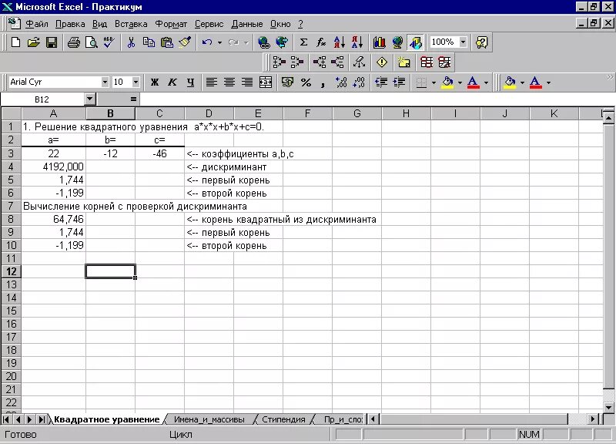Click the AutoSum sigma icon
This screenshot has width=616, height=444.
303,42
